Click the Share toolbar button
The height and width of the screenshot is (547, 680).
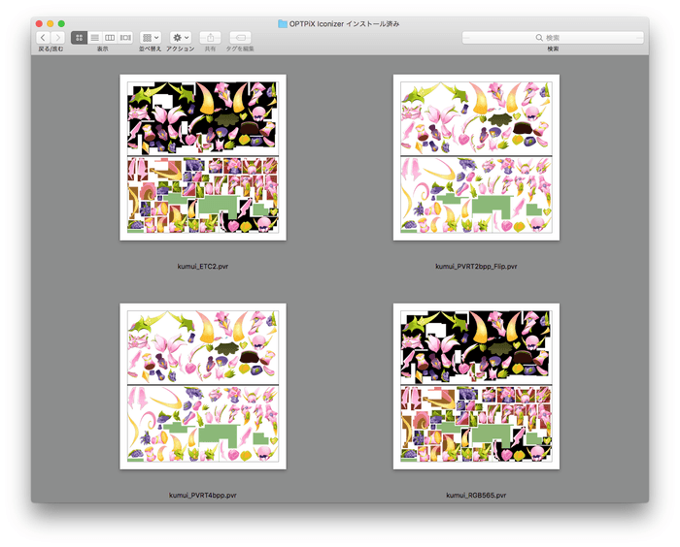point(211,38)
